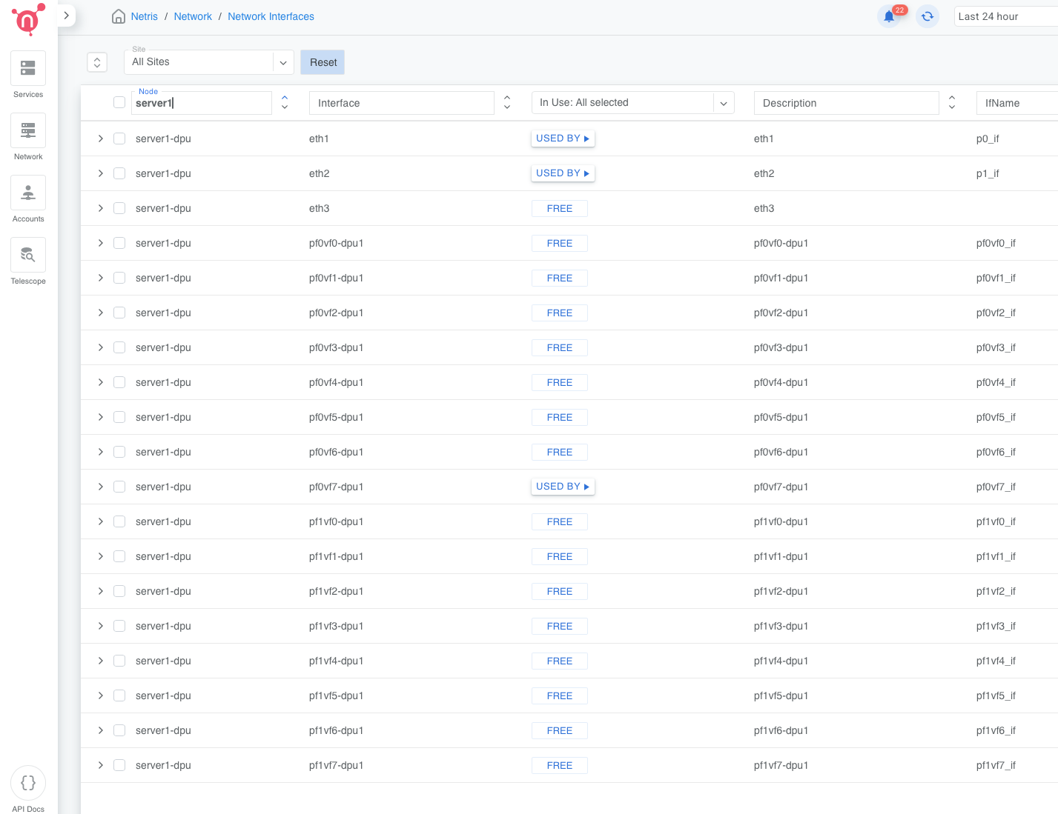Image resolution: width=1058 pixels, height=814 pixels.
Task: Toggle the collapse filters up-down icon
Action: click(97, 62)
